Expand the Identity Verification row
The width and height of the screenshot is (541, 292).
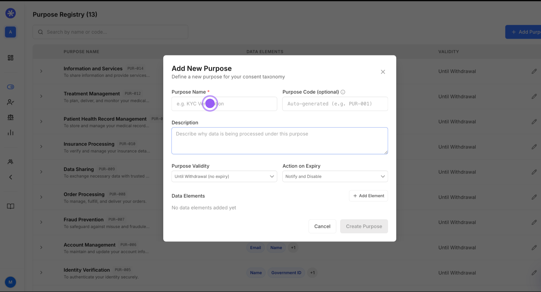tap(41, 273)
